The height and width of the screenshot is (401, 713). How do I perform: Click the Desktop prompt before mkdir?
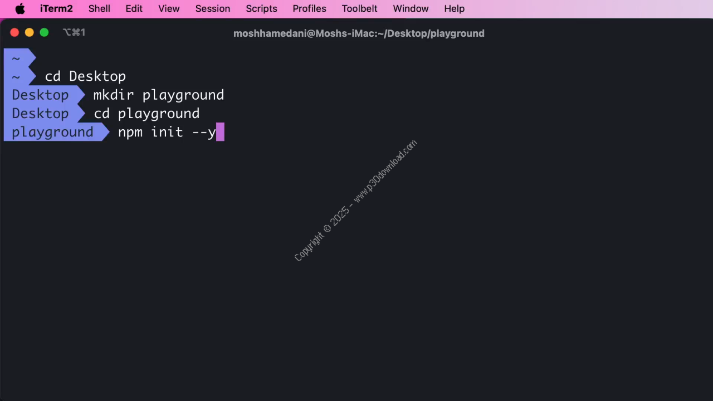44,95
